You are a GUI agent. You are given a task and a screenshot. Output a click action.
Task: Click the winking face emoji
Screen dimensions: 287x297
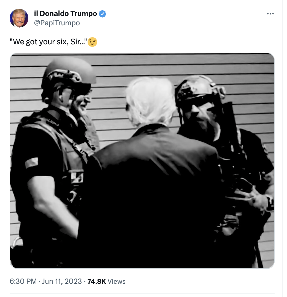pyautogui.click(x=93, y=42)
